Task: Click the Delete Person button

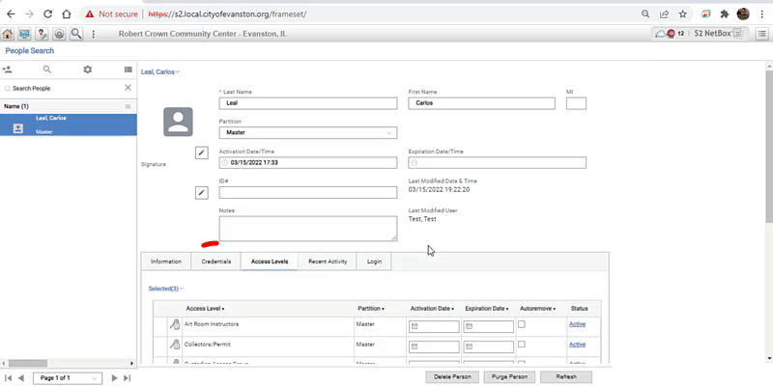Action: 452,377
